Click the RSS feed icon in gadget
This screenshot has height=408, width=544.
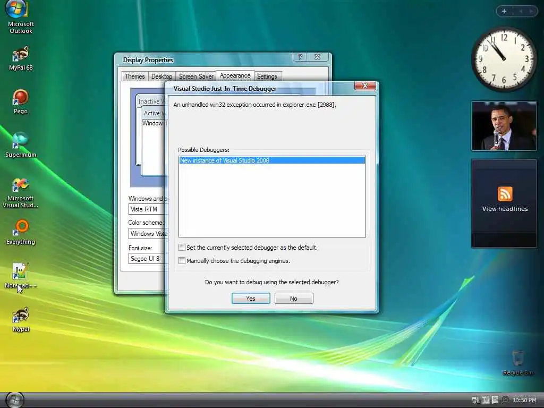click(505, 193)
